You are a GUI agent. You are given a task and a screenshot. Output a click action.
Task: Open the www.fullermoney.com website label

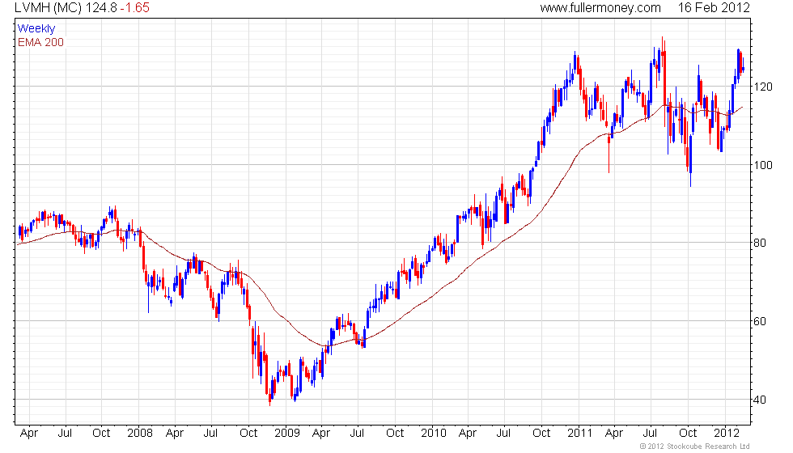600,7
